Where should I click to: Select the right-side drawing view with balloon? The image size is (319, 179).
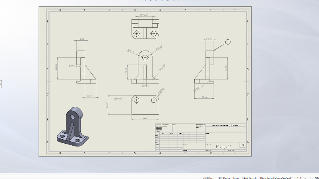[204, 67]
